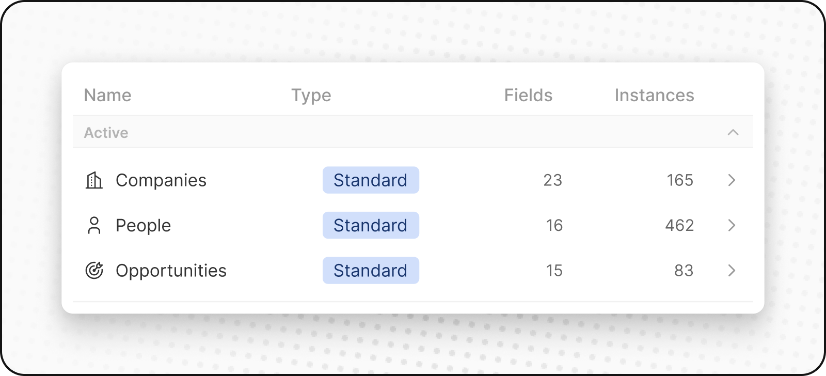The width and height of the screenshot is (826, 376).
Task: Click the Standard badge for People
Action: point(370,225)
